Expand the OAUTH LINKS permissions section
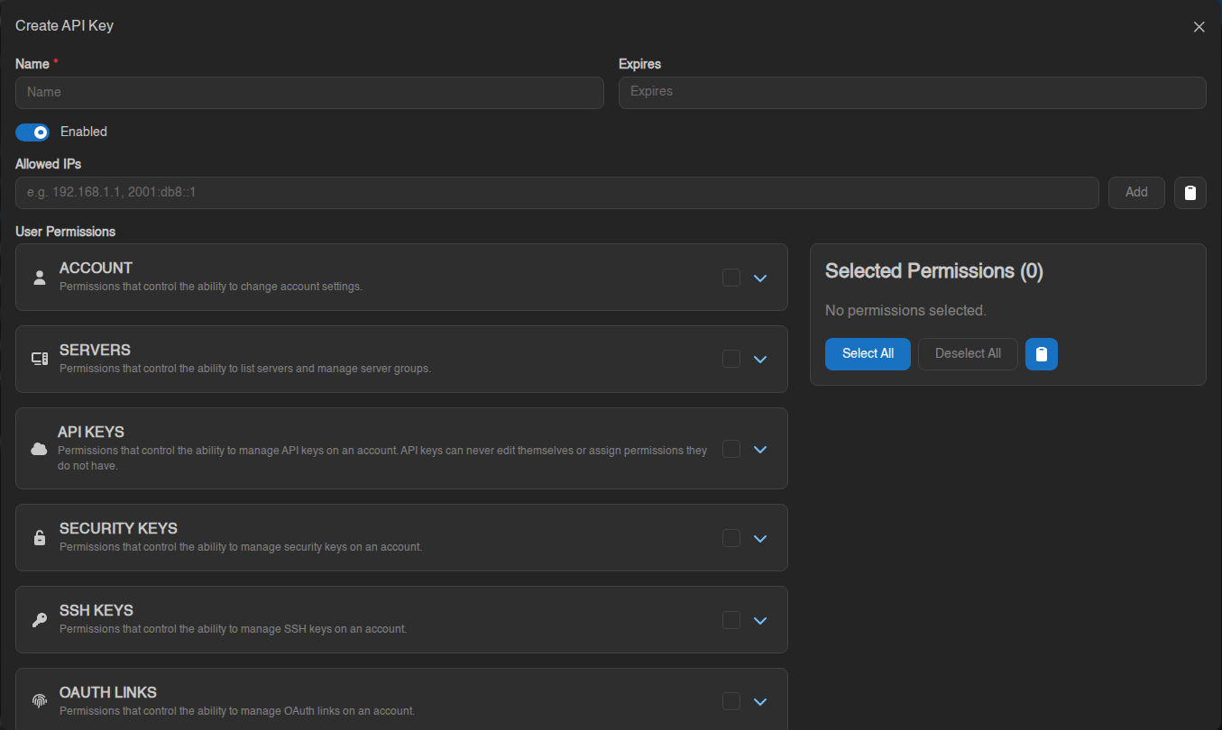Viewport: 1222px width, 730px height. pyautogui.click(x=760, y=702)
